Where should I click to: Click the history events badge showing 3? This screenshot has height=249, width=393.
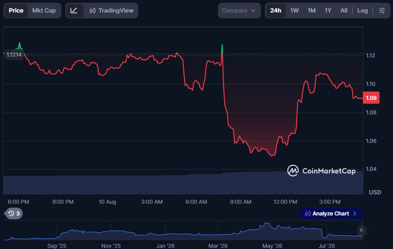click(14, 213)
